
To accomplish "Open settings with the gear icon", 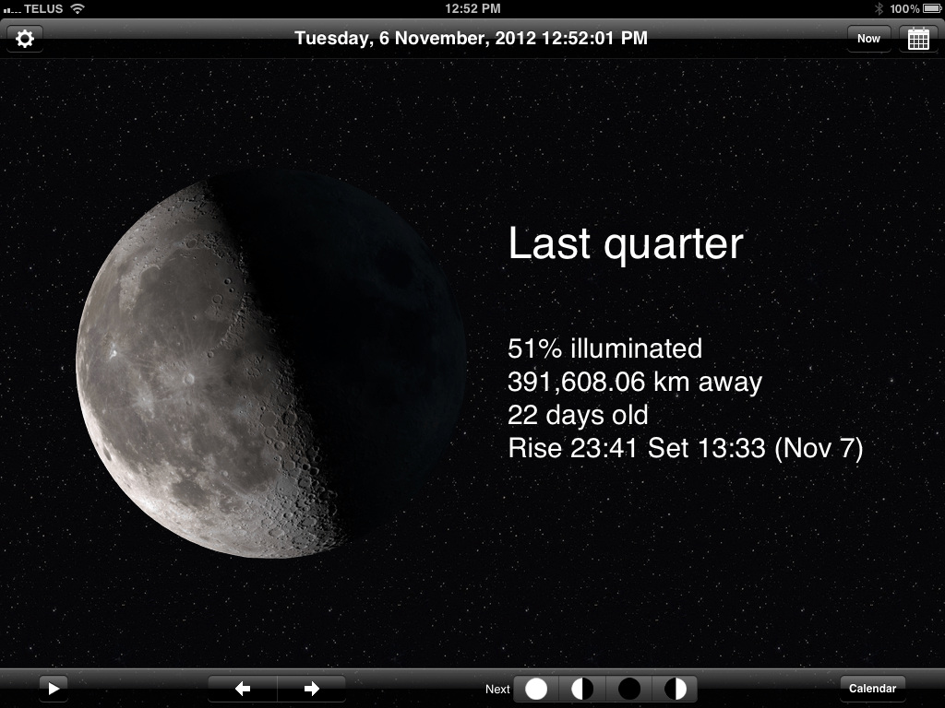I will click(25, 39).
